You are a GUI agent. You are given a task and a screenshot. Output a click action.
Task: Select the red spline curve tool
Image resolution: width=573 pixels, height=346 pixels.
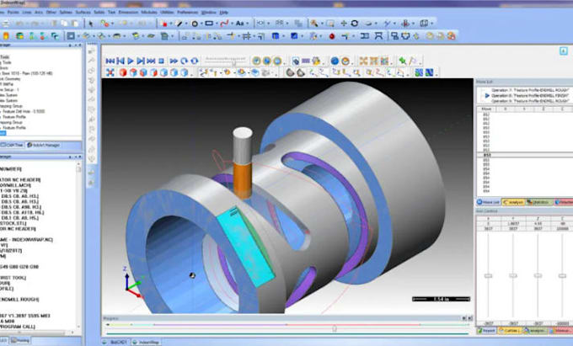pos(224,24)
